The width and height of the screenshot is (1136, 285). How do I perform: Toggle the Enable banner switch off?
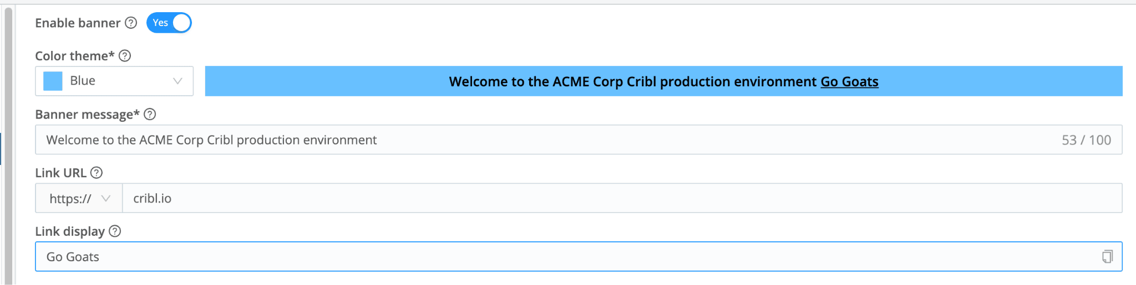point(169,23)
